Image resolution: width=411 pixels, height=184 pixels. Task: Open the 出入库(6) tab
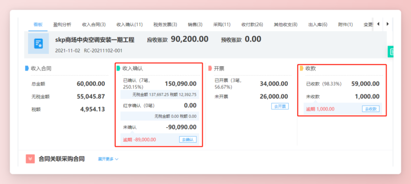(318, 25)
